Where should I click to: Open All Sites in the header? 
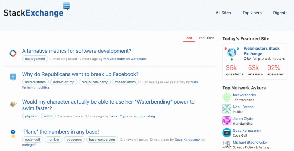pyautogui.click(x=223, y=13)
